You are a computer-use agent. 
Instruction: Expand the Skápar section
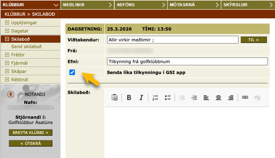7,71
